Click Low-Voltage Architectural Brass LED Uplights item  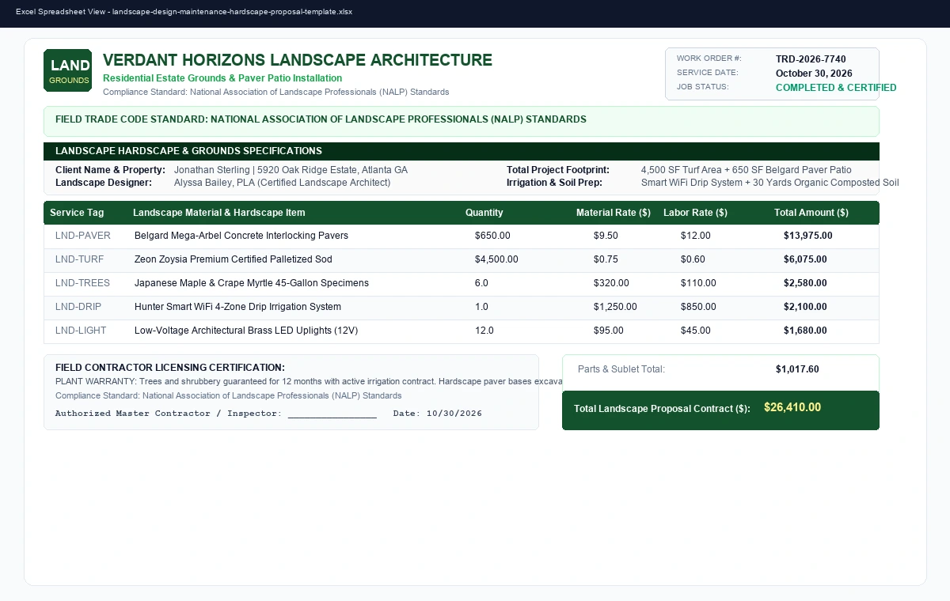pos(246,331)
